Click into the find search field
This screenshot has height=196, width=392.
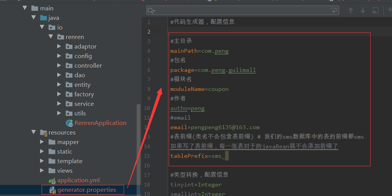(242, 11)
